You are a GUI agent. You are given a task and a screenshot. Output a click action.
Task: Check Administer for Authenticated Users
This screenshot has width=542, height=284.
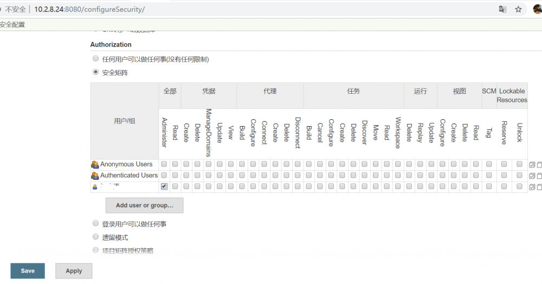click(164, 175)
